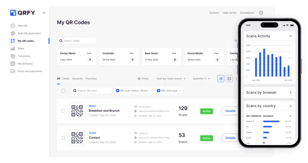308x163 pixels.
Task: Open Cocktails folder options dots
Action: click(132, 53)
